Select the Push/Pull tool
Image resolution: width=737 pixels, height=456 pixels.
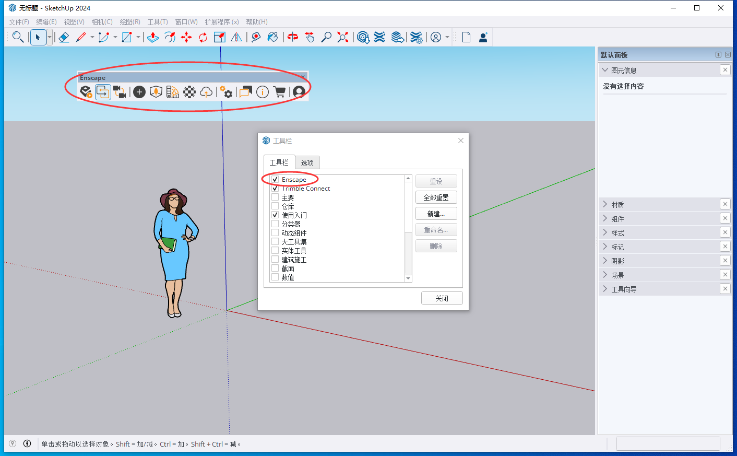point(152,37)
